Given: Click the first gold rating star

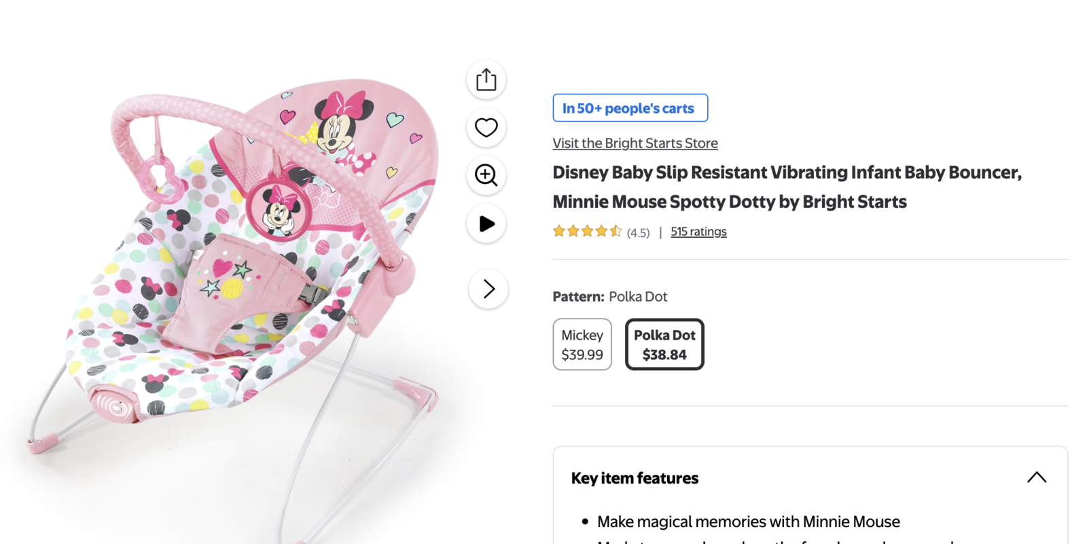Looking at the screenshot, I should tap(559, 232).
